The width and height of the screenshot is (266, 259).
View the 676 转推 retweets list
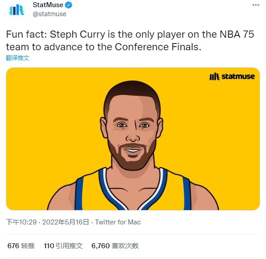(21, 246)
